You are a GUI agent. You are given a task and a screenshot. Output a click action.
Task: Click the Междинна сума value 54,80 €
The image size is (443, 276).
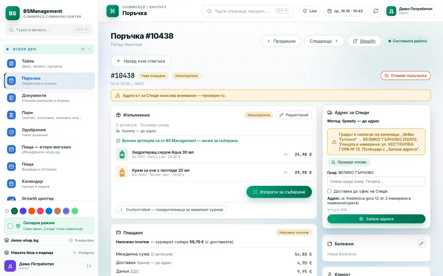pyautogui.click(x=303, y=254)
